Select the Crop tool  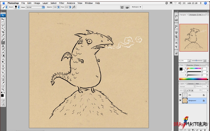coord(3,32)
